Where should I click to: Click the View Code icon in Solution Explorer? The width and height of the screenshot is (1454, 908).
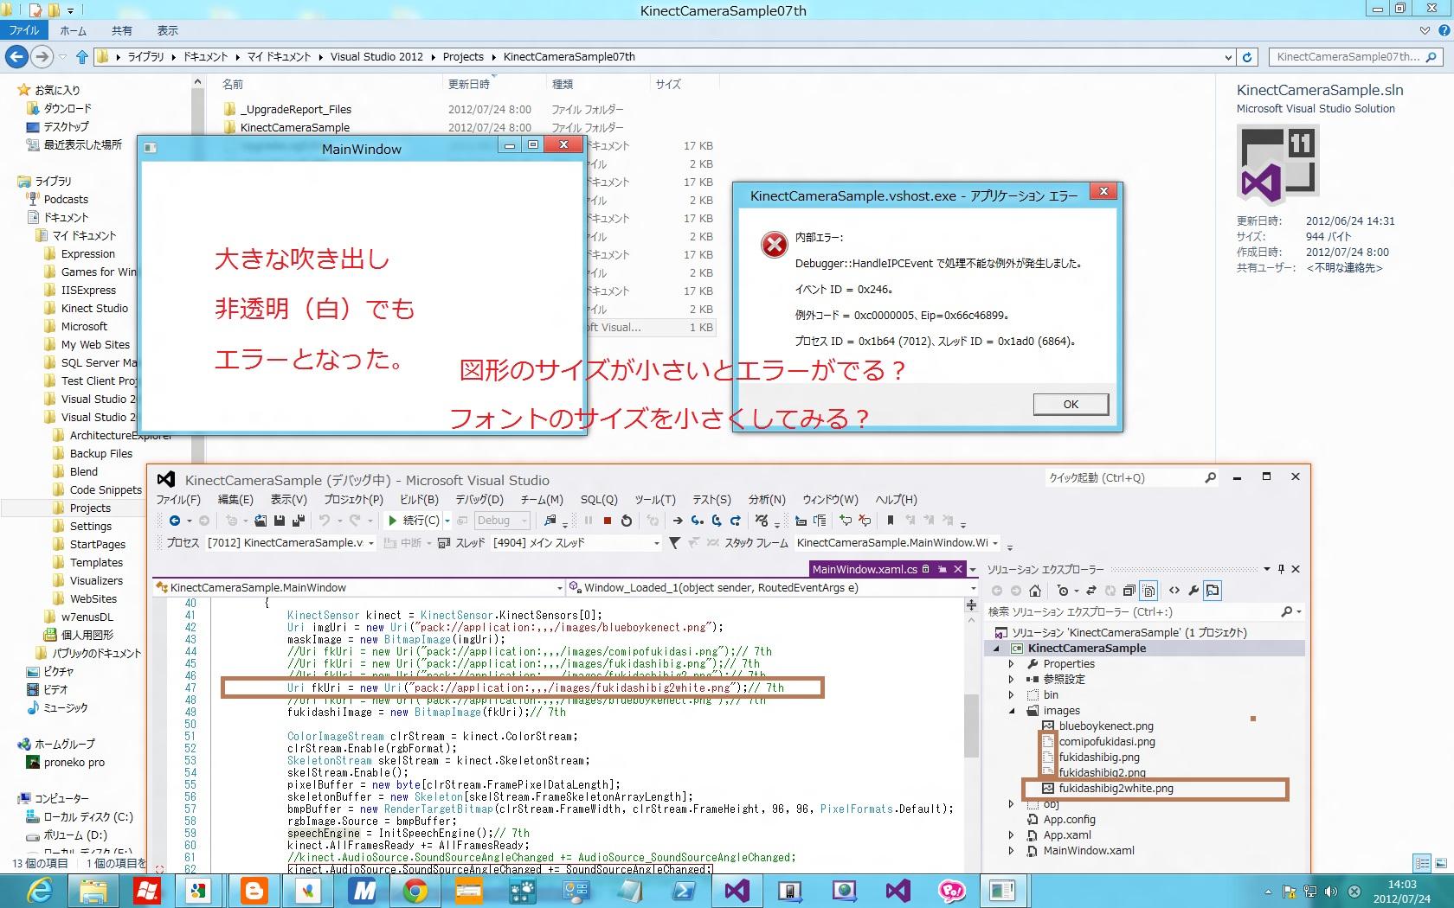click(x=1174, y=591)
